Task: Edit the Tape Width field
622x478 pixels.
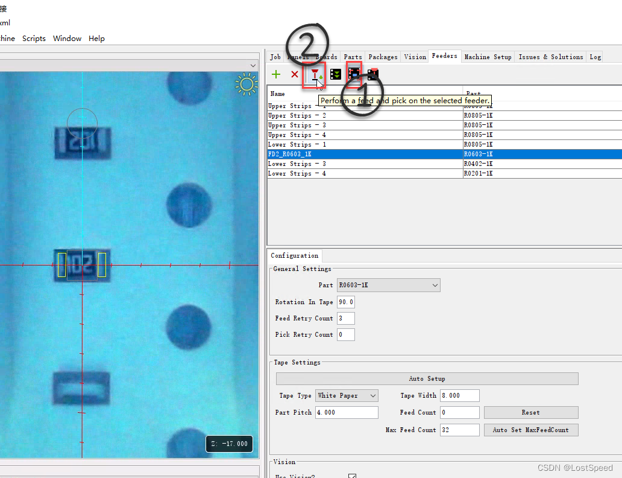Action: pyautogui.click(x=459, y=396)
